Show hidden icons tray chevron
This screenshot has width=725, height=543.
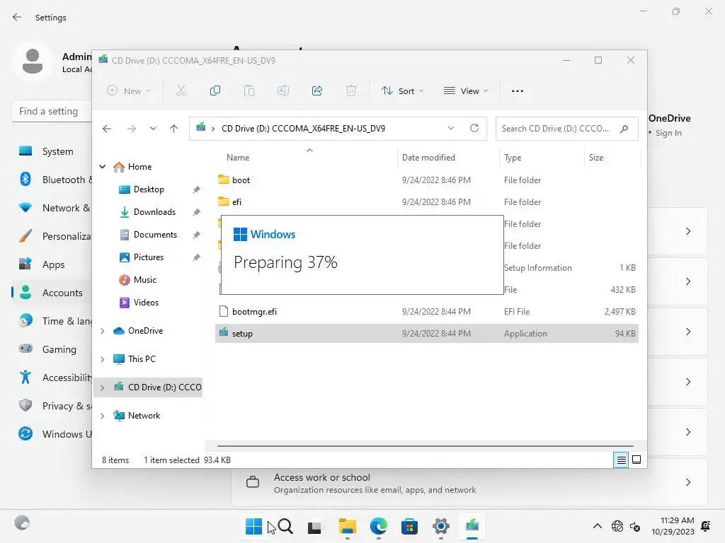click(x=598, y=526)
